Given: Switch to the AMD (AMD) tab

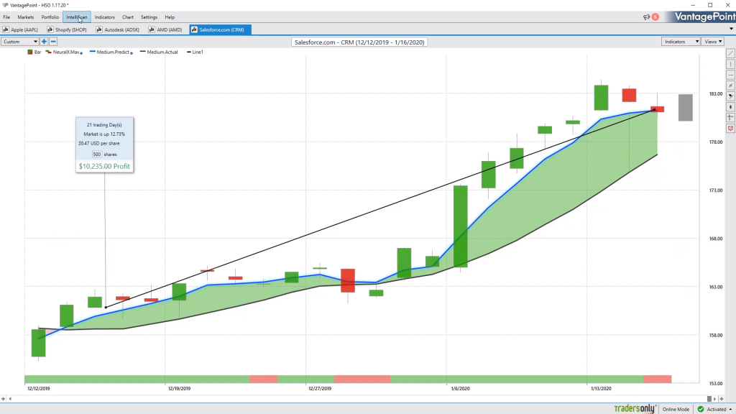Looking at the screenshot, I should click(165, 29).
